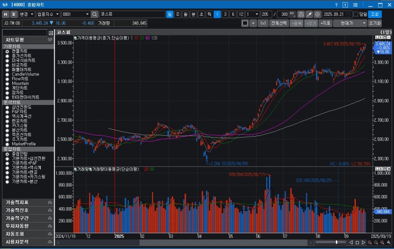The image size is (394, 249).
Task: Select 종가선차트 radio button
Action: (x=7, y=56)
